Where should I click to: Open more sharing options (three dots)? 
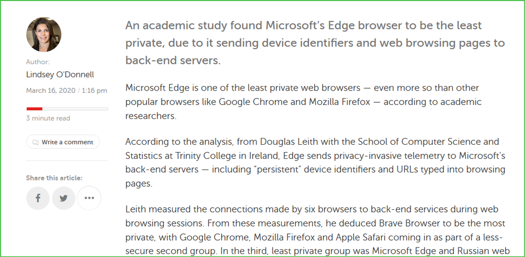[x=89, y=198]
